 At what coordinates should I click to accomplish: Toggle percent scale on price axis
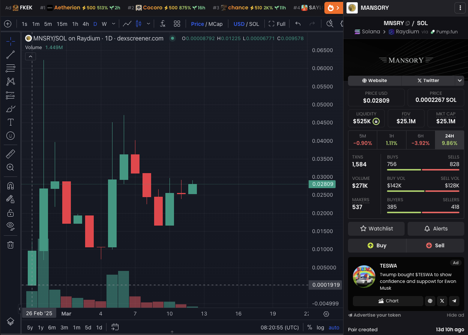[x=310, y=327]
